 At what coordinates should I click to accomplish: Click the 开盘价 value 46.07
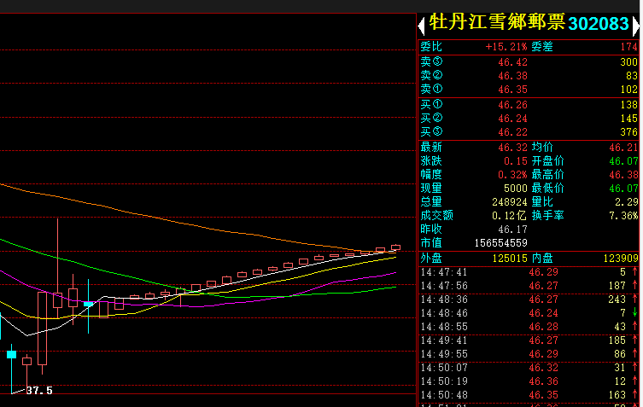(623, 161)
